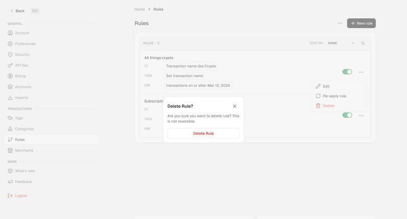Open Imports page
407x219 pixels.
(x=22, y=98)
